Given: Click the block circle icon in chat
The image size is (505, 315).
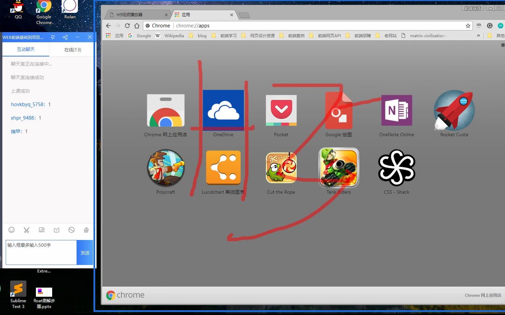Looking at the screenshot, I should (71, 230).
